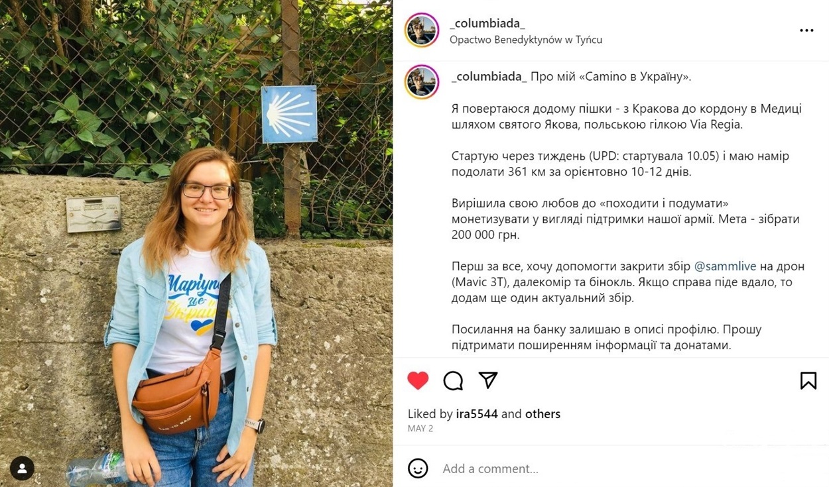Click the MAY 2 post date
The height and width of the screenshot is (487, 829).
coord(420,429)
